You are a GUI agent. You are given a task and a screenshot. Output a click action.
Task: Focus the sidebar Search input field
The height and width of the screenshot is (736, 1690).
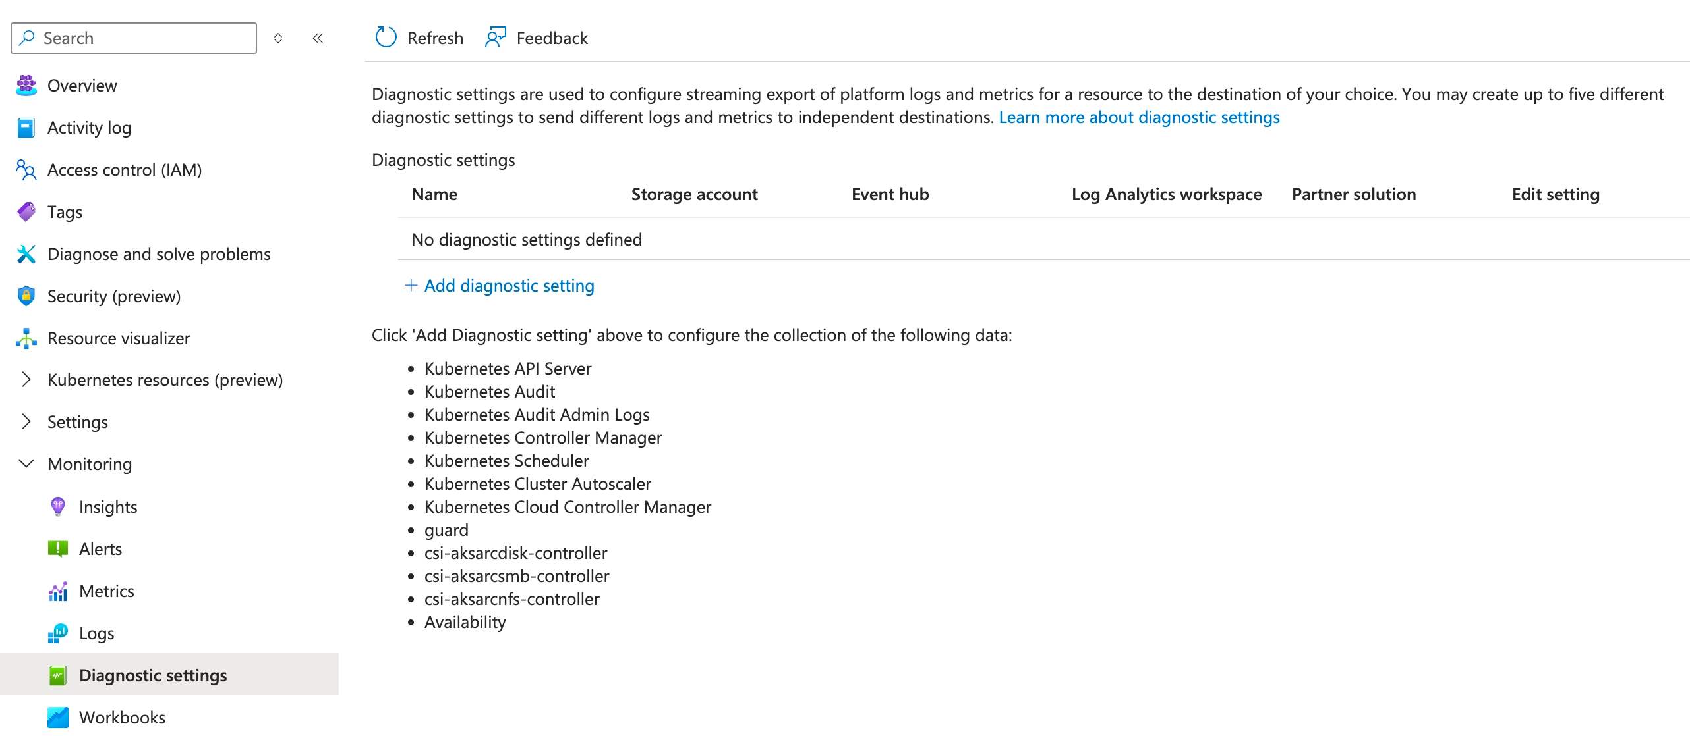point(134,38)
